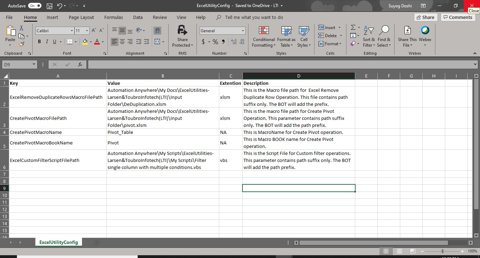This screenshot has height=258, width=480.
Task: Click the zoom slider handle
Action: (442, 251)
